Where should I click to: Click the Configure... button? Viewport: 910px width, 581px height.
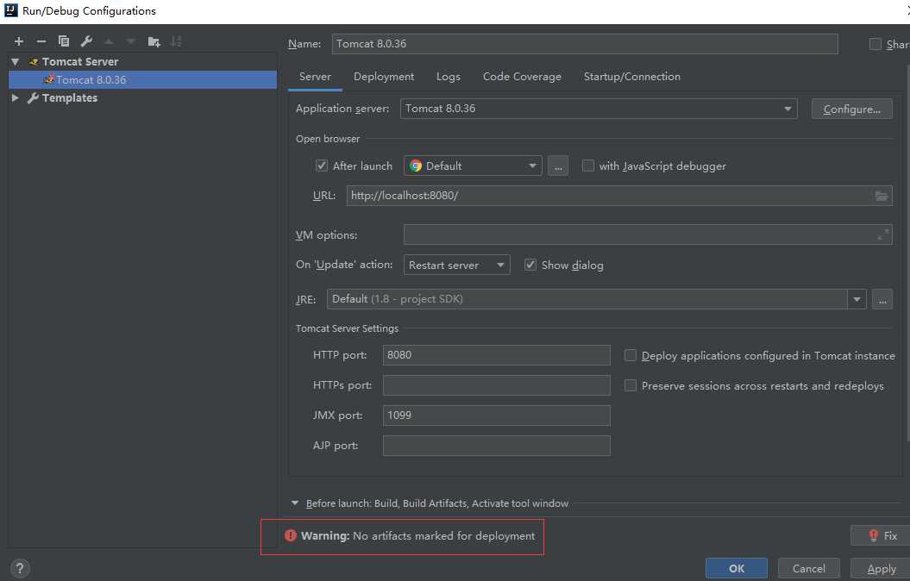pyautogui.click(x=851, y=109)
